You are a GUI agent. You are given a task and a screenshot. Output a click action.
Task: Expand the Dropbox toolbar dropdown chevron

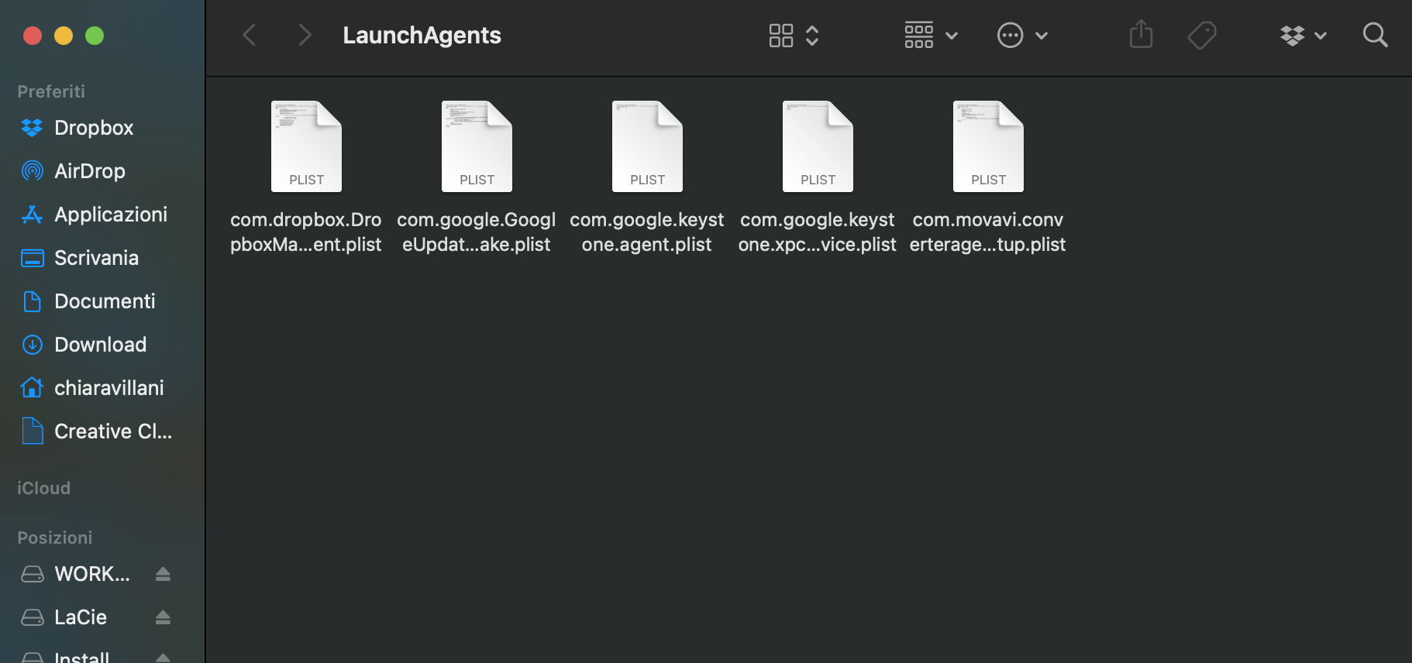point(1321,36)
